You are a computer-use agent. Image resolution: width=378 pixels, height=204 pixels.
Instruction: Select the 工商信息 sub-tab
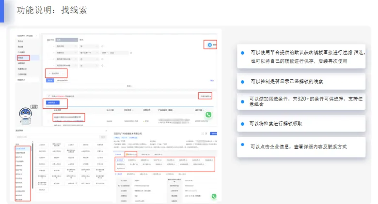click(x=119, y=174)
